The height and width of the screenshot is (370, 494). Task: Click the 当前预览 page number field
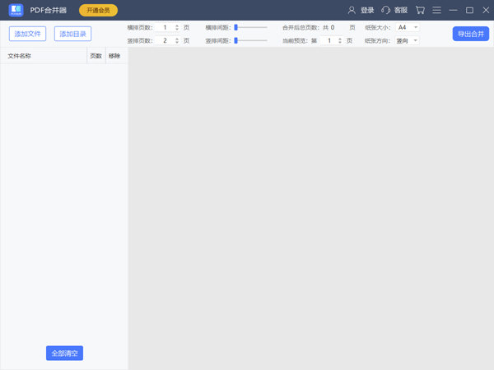(329, 40)
